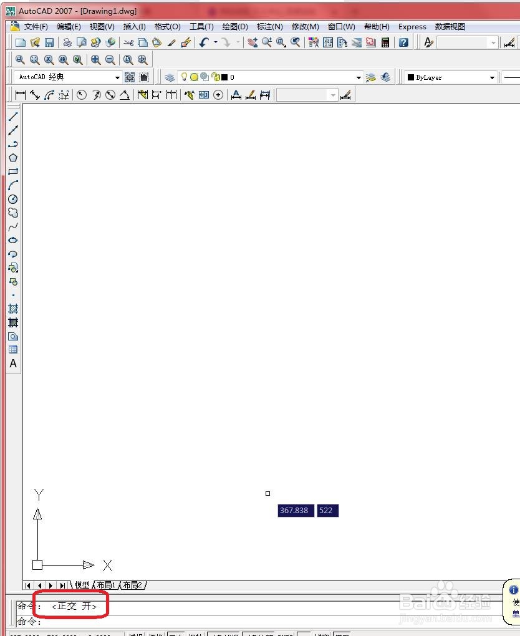
Task: Switch to the 布局1 tab
Action: [106, 585]
